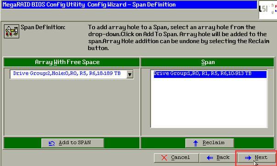Screen dimensions: 277x166
Task: Click the Span column header
Action: (x=208, y=62)
